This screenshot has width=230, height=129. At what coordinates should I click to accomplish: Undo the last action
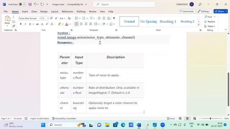coord(35,4)
